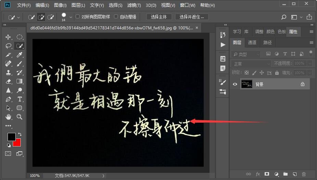Viewport: 317px width, 180px height.
Task: Toggle lock all padlock in Layers panel
Action: click(x=277, y=73)
